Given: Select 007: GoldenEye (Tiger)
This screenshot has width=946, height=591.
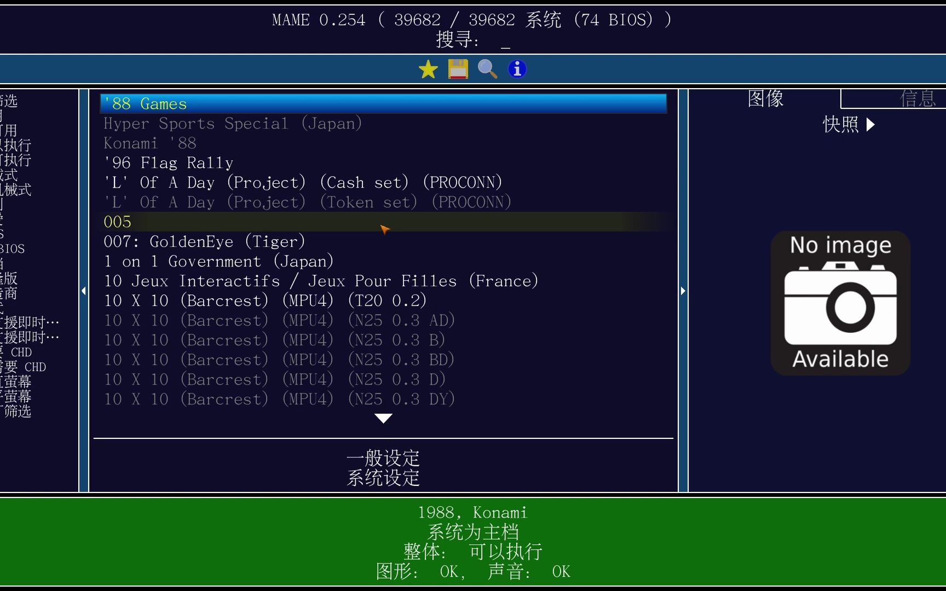Looking at the screenshot, I should pyautogui.click(x=383, y=241).
